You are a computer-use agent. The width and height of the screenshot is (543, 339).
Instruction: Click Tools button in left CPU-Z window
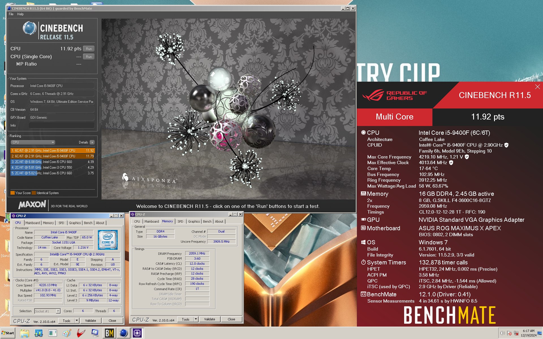(x=66, y=321)
